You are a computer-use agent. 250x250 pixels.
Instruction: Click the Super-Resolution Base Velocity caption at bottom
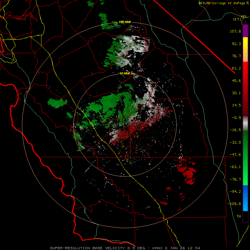[x=125, y=248]
